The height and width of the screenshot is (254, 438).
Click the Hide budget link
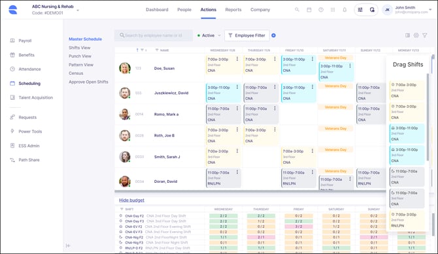coord(131,200)
